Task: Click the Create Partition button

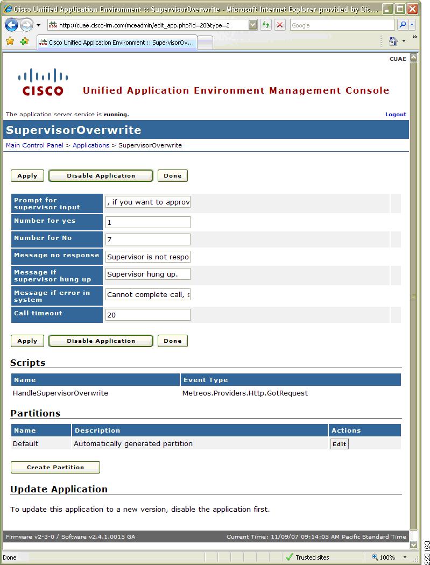Action: point(55,468)
